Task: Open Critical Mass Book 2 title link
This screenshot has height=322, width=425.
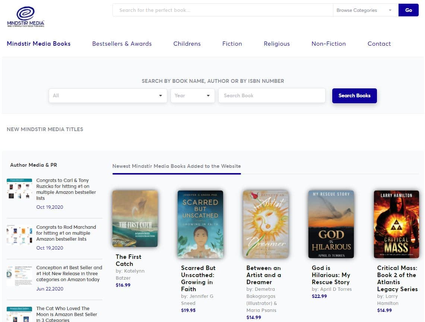Action: (397, 278)
